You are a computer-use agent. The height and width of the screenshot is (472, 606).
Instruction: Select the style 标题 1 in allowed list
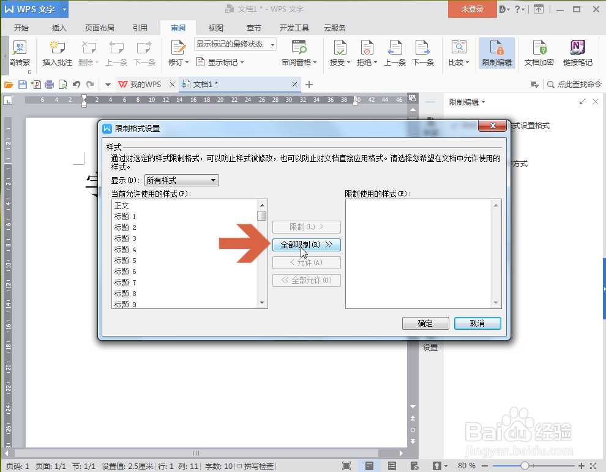(184, 216)
